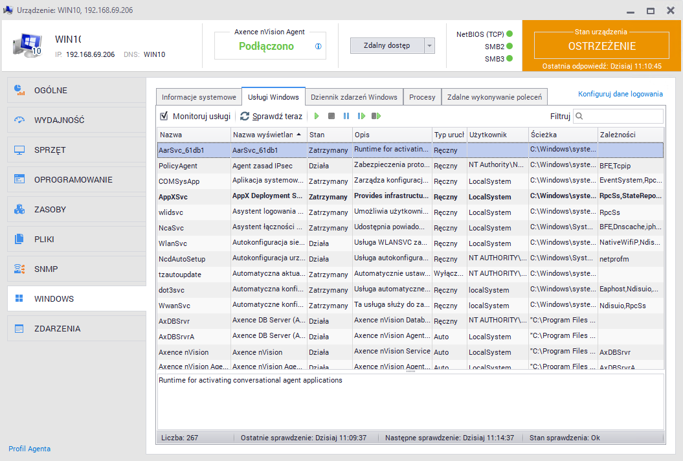Click the Restart service icon

click(x=376, y=116)
